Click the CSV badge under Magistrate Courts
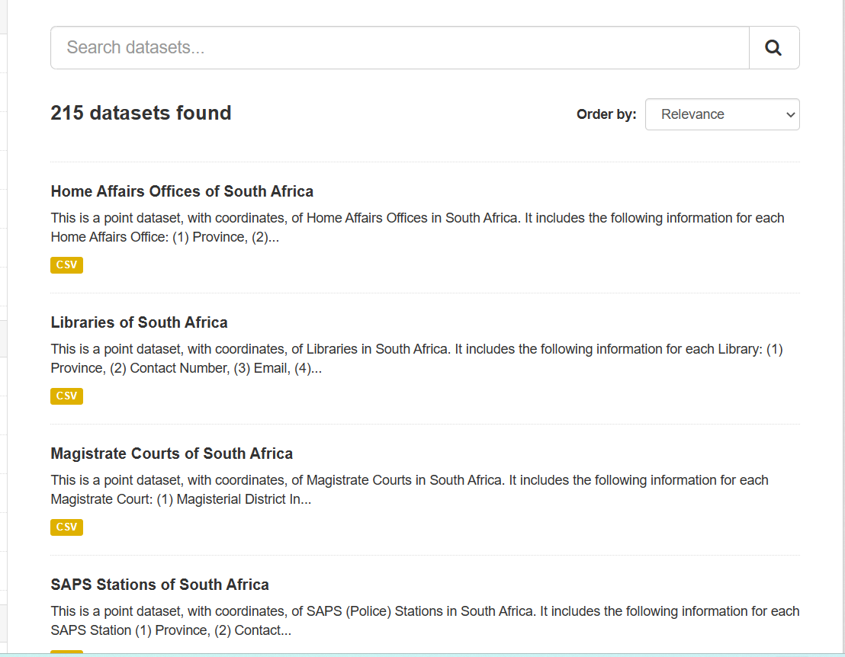The height and width of the screenshot is (657, 845). 66,527
